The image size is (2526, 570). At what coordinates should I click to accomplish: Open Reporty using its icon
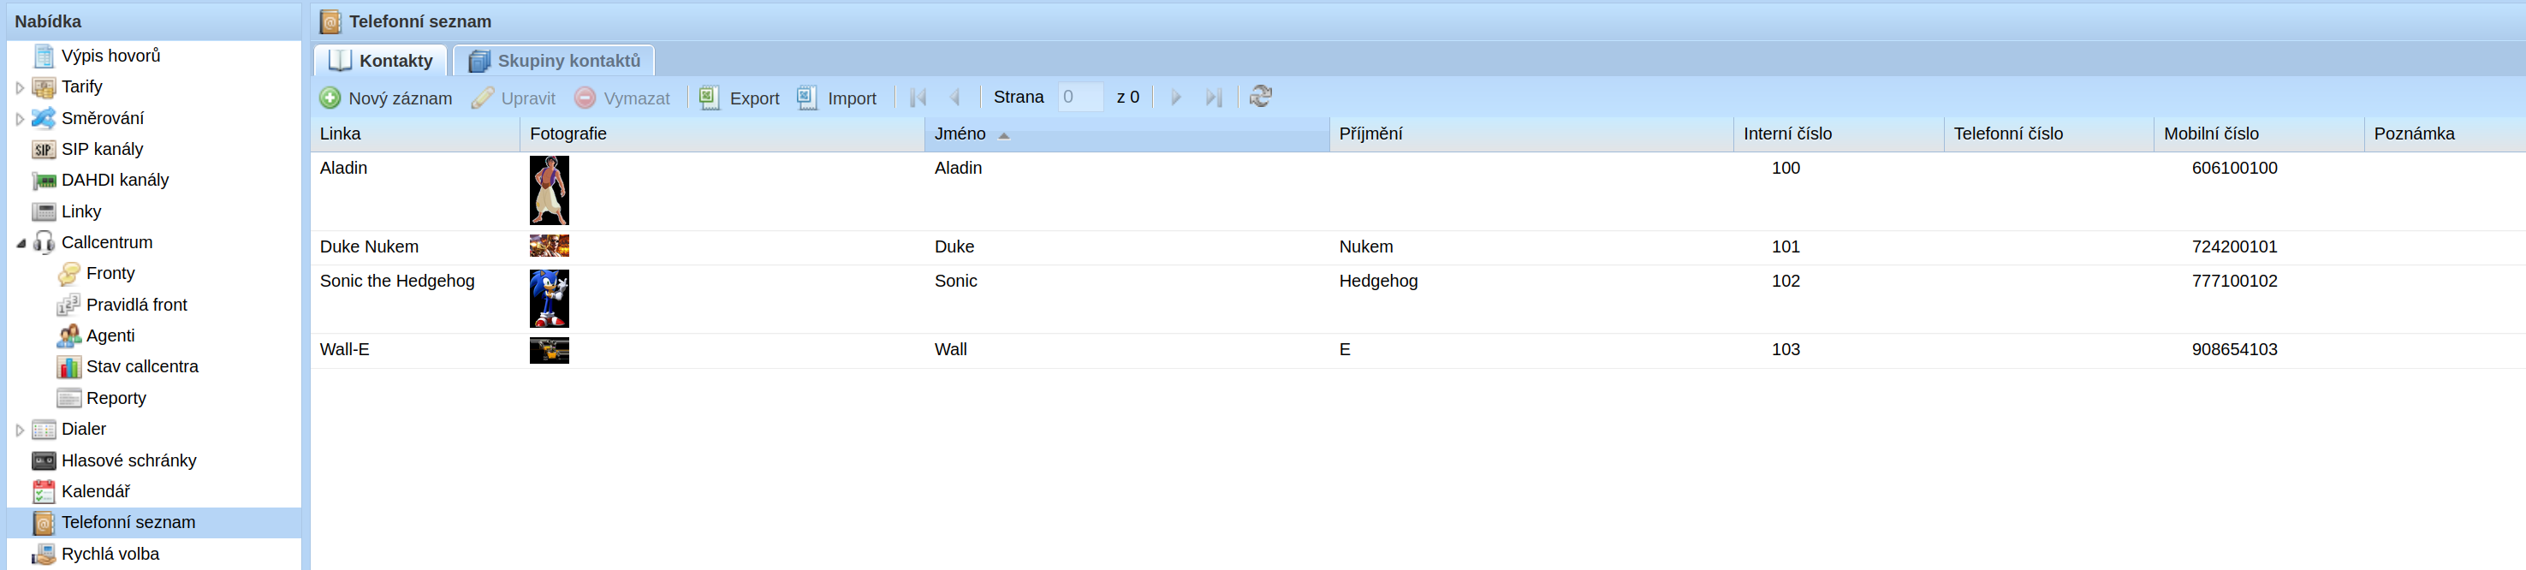68,398
